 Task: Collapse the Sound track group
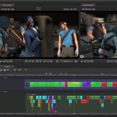point(1,92)
